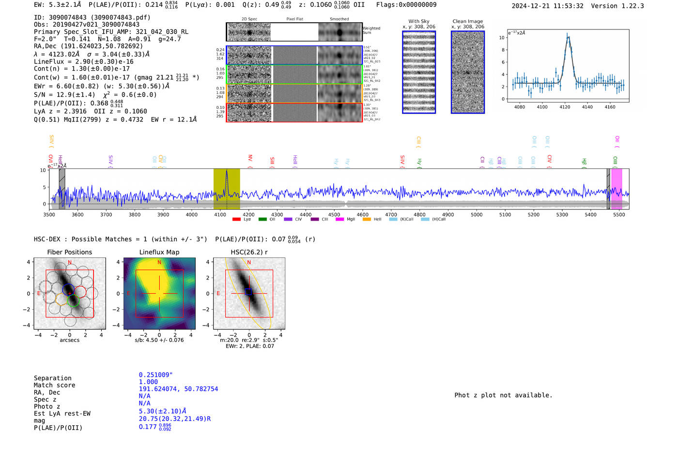
Task: Click the orange HeII legend swatch
Action: pos(367,219)
